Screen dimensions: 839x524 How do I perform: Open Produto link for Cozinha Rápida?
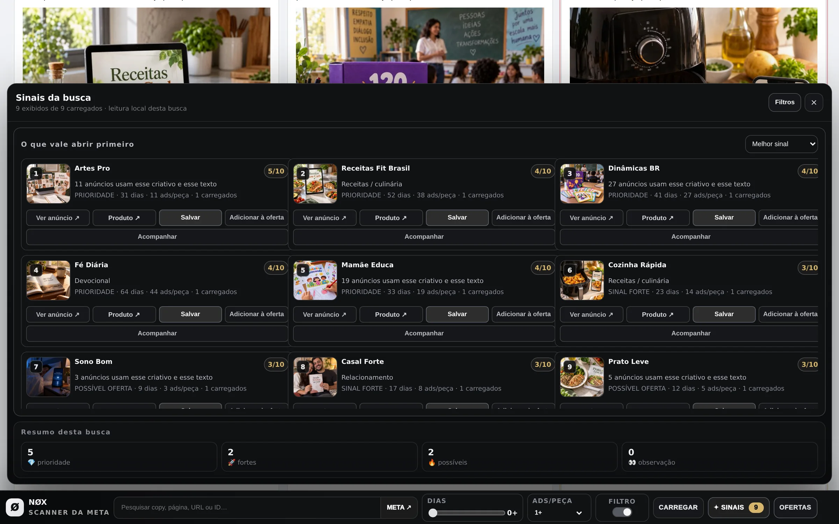tap(658, 314)
